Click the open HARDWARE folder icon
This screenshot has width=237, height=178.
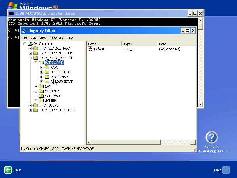[41, 63]
